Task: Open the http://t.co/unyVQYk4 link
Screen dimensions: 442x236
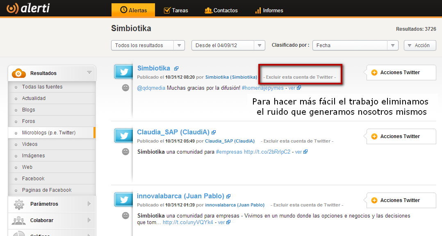Action: (188, 222)
